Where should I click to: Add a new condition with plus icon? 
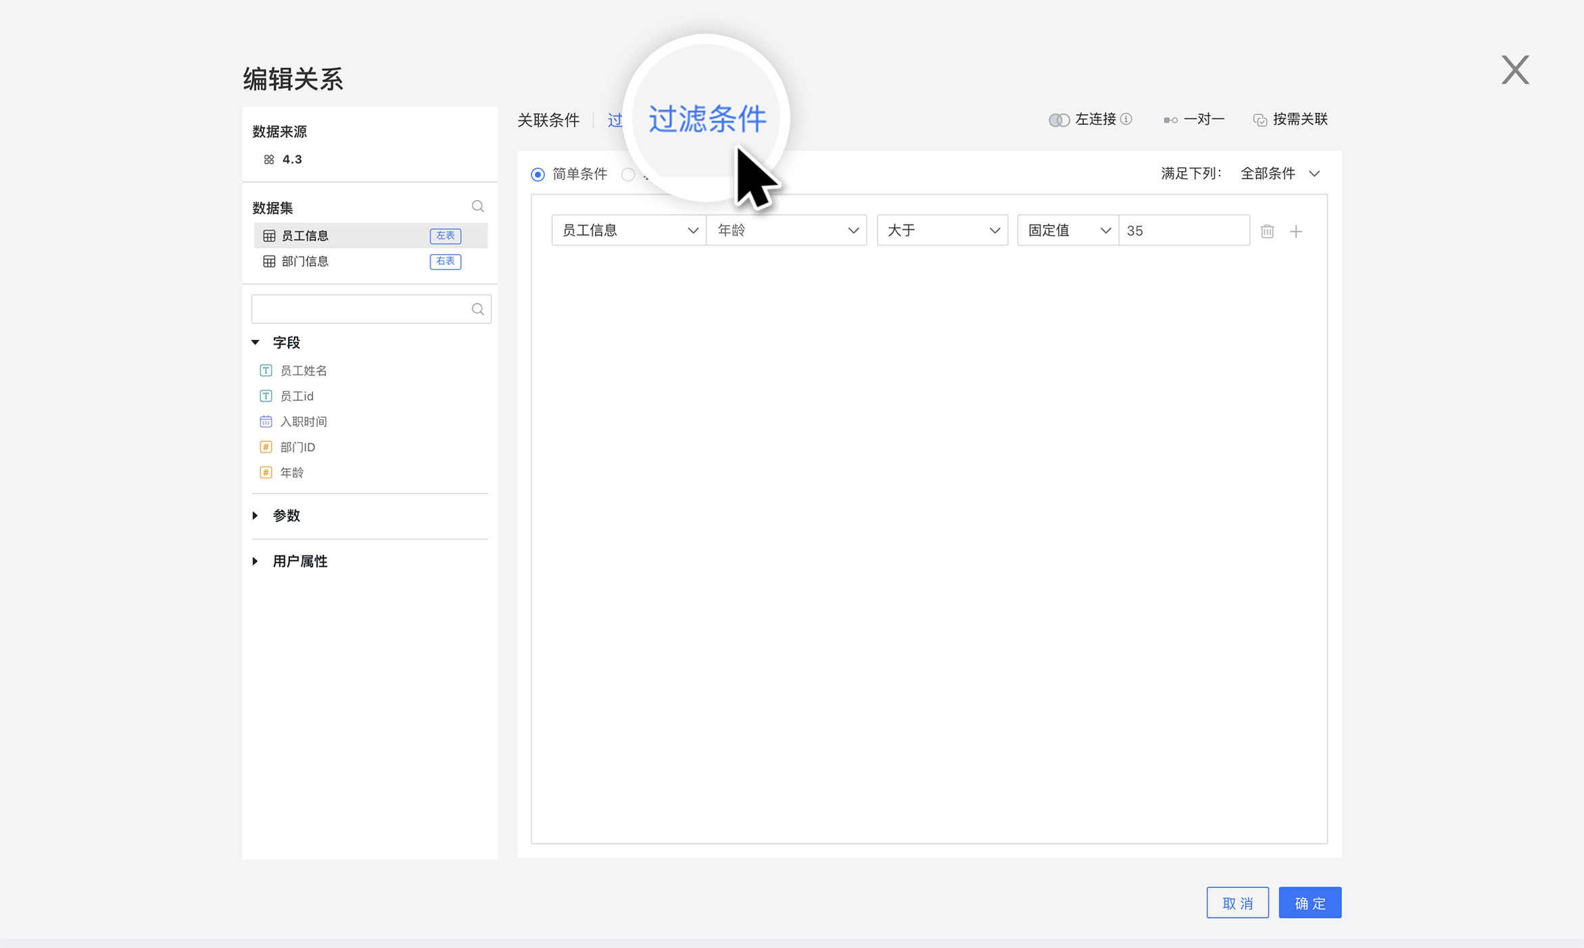pos(1296,232)
